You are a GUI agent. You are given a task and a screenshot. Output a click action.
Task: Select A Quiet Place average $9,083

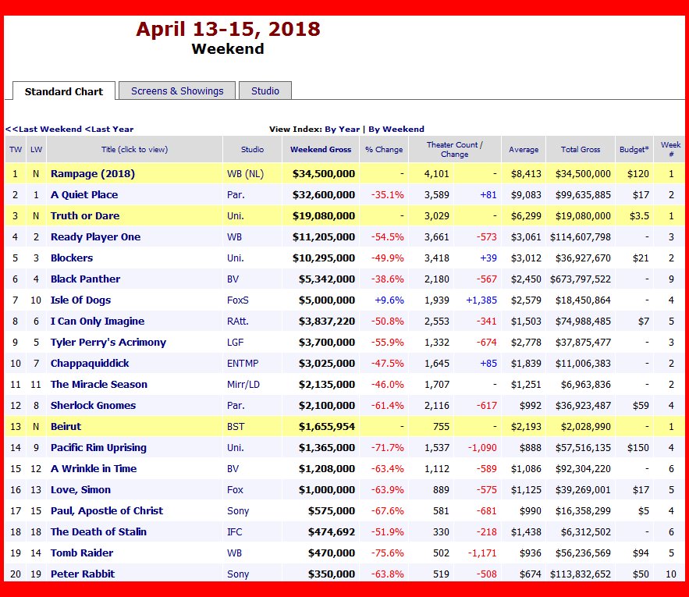[x=526, y=195]
